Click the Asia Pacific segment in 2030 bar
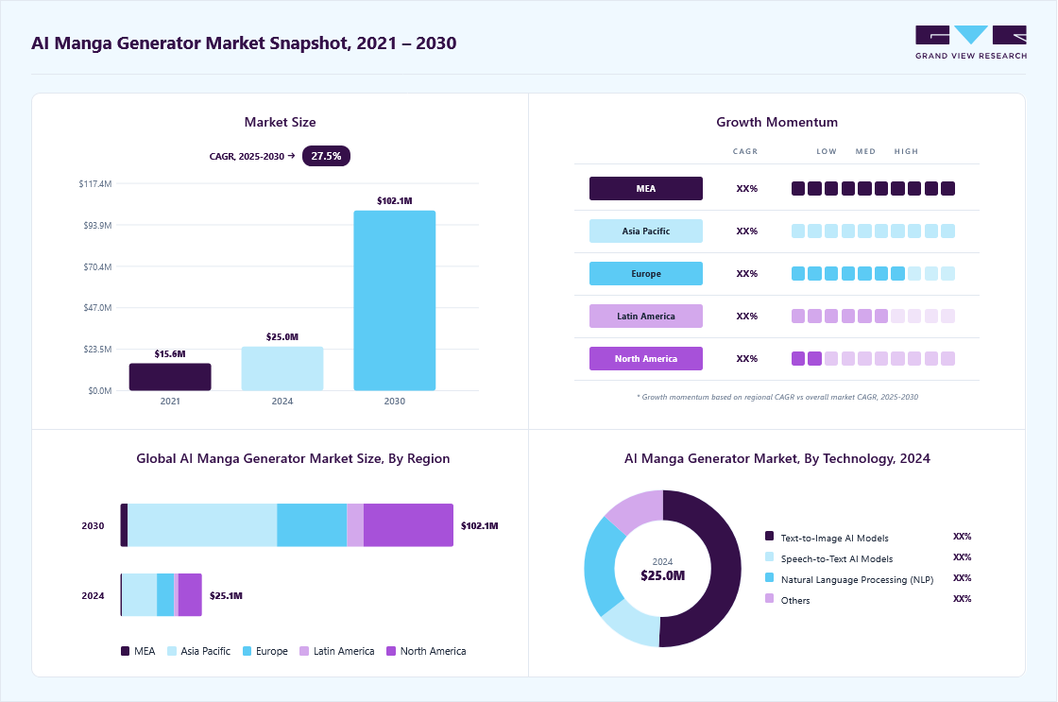This screenshot has width=1058, height=702. 202,525
